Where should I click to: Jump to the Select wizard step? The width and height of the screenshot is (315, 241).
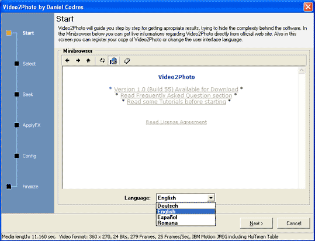29,64
